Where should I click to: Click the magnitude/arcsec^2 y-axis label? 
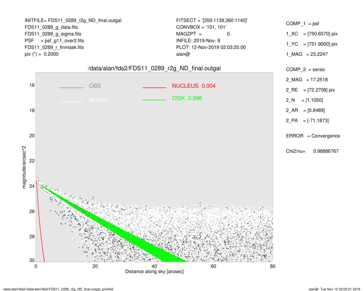24,167
